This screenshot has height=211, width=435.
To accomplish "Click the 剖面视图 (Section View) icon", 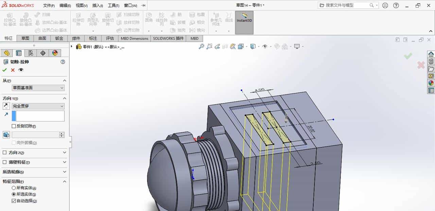I will point(232,46).
